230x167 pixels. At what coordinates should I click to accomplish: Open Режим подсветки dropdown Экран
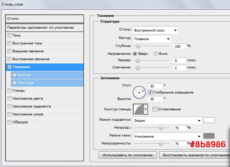(167, 120)
